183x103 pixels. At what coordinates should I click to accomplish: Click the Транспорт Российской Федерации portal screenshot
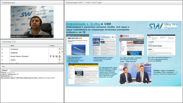(104, 45)
